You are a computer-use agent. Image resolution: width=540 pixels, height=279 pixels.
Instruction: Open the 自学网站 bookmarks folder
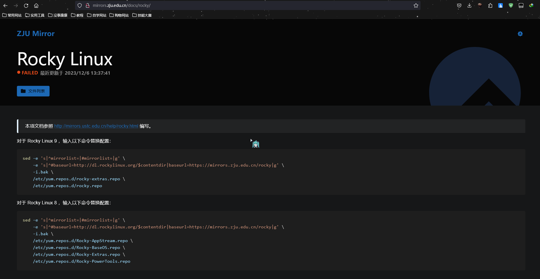coord(97,15)
